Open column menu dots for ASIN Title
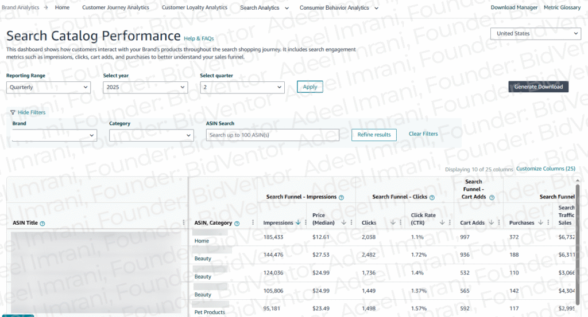This screenshot has width=588, height=317. tap(183, 222)
